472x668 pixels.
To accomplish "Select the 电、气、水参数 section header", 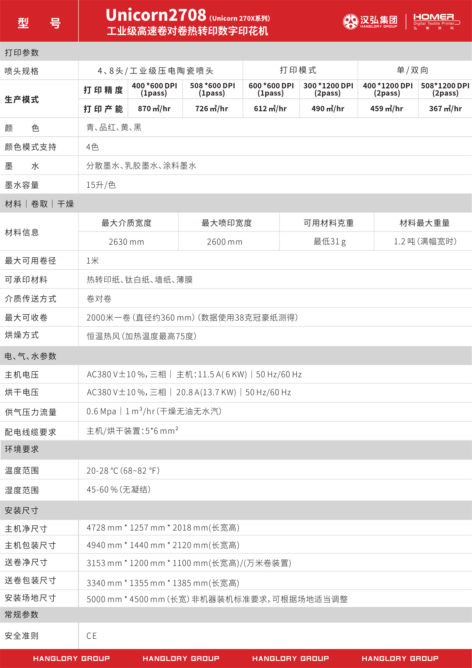I will point(30,356).
